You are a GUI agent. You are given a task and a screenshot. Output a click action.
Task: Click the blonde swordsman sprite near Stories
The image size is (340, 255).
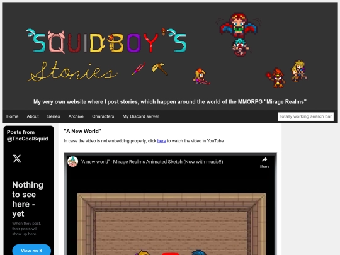click(201, 76)
